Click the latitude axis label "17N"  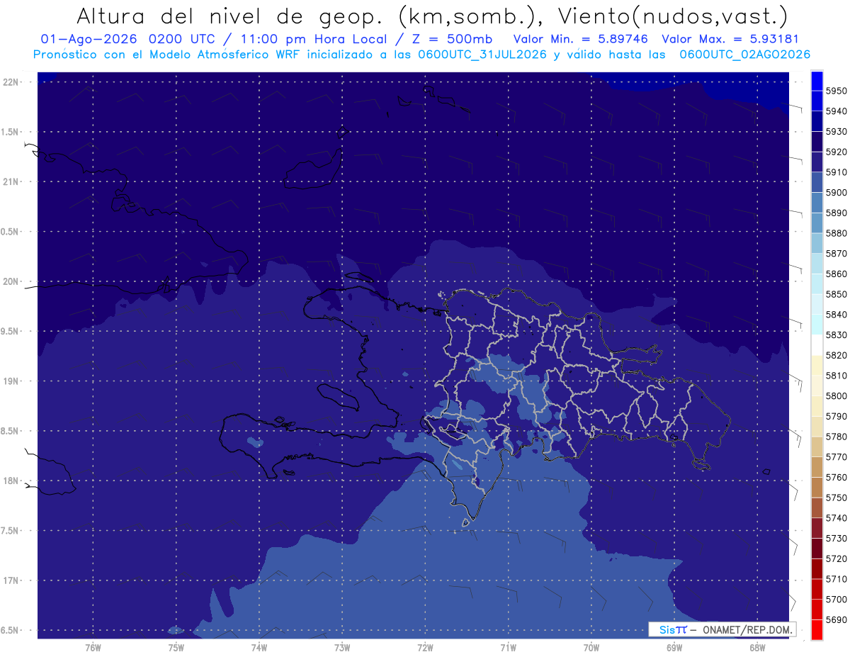(x=11, y=581)
